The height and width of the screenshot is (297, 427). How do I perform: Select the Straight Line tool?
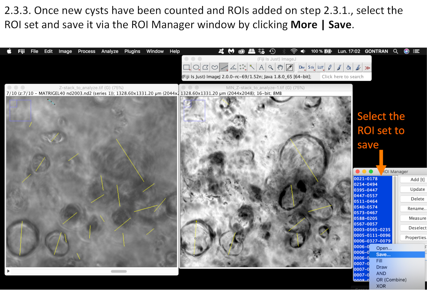point(224,67)
